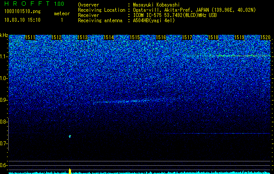
Task: Click the 1516 time marker
Action: 161,37
